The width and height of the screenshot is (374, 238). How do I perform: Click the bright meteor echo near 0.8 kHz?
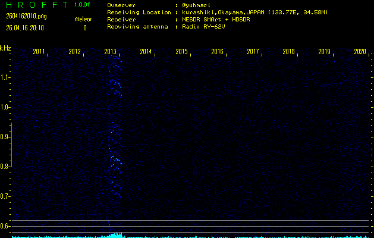[x=115, y=159]
